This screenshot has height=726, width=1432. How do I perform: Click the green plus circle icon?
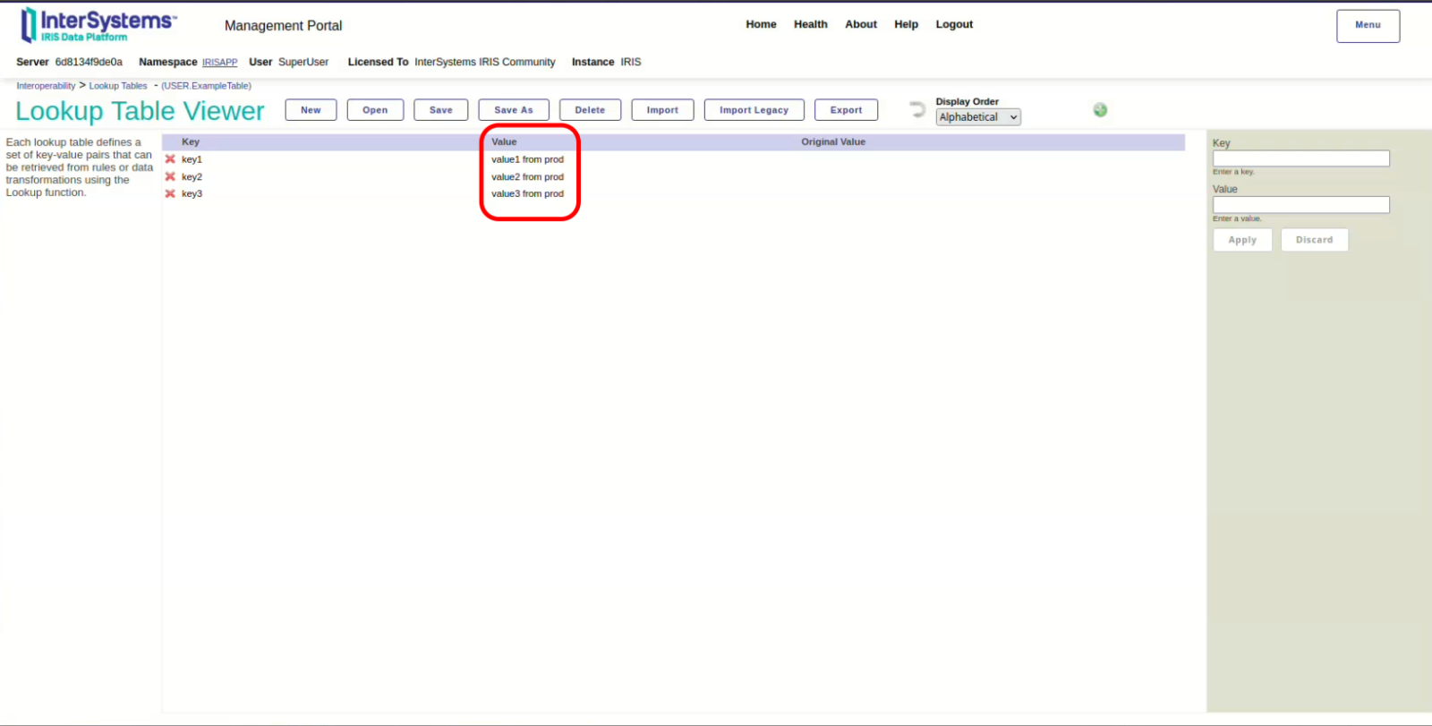pos(1100,109)
